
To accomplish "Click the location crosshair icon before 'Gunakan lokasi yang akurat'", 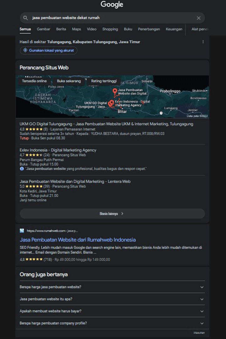I will click(x=25, y=50).
